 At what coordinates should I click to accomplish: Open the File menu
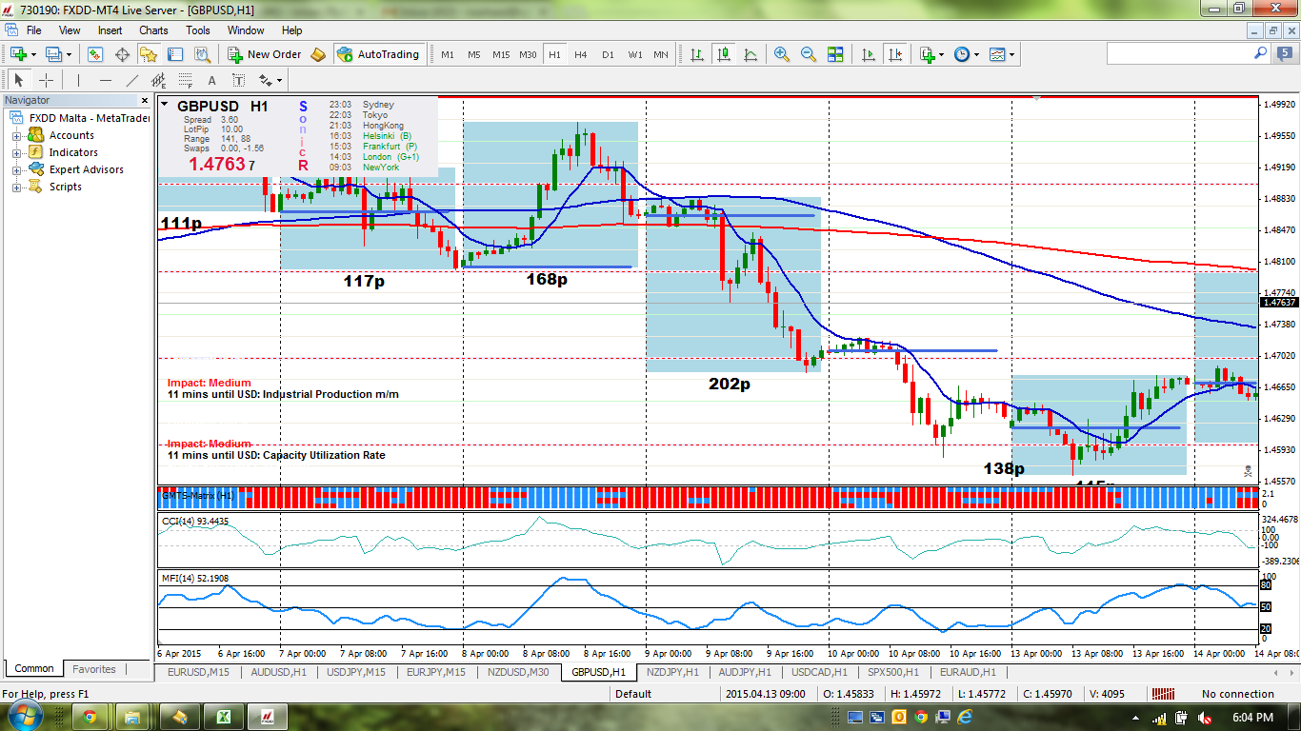[33, 30]
